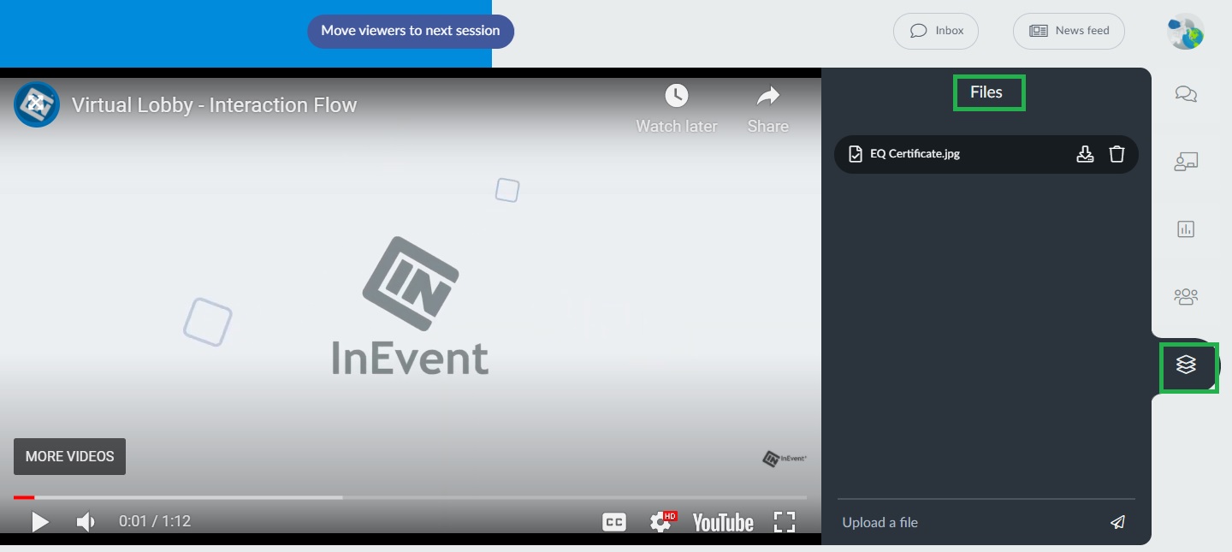Open the Inbox
The image size is (1232, 552).
(936, 31)
